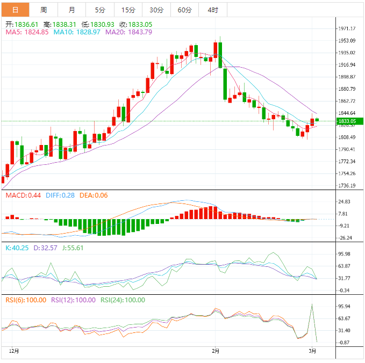
Task: Click the RSI(24):100.00 label
Action: 123,300
